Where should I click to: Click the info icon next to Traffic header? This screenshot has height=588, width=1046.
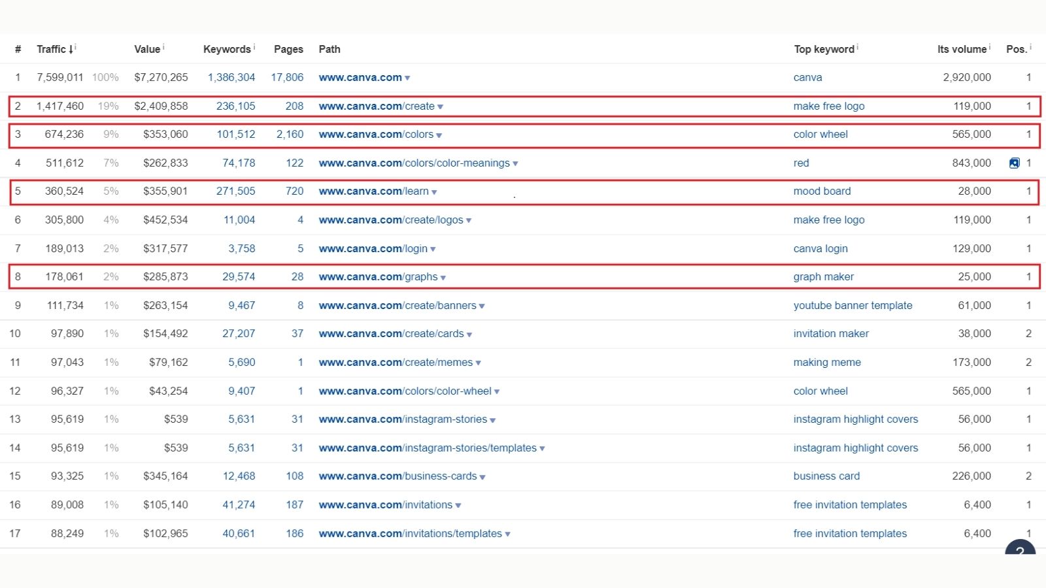point(76,46)
